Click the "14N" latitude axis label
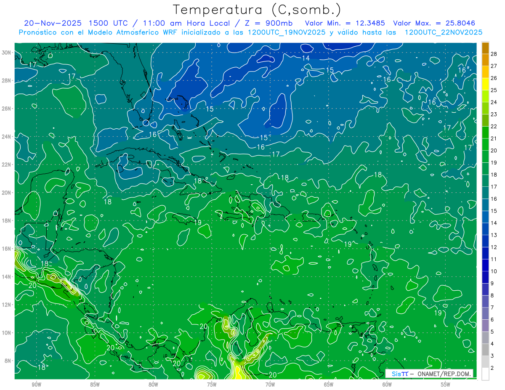Viewport: 505px width, 390px height. coord(7,276)
